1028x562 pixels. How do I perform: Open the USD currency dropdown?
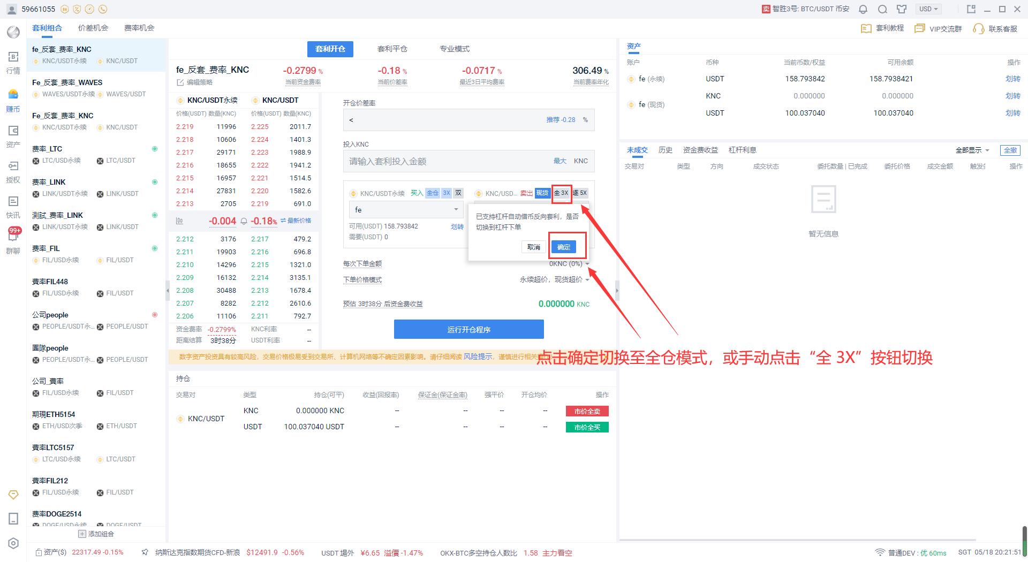pyautogui.click(x=929, y=9)
